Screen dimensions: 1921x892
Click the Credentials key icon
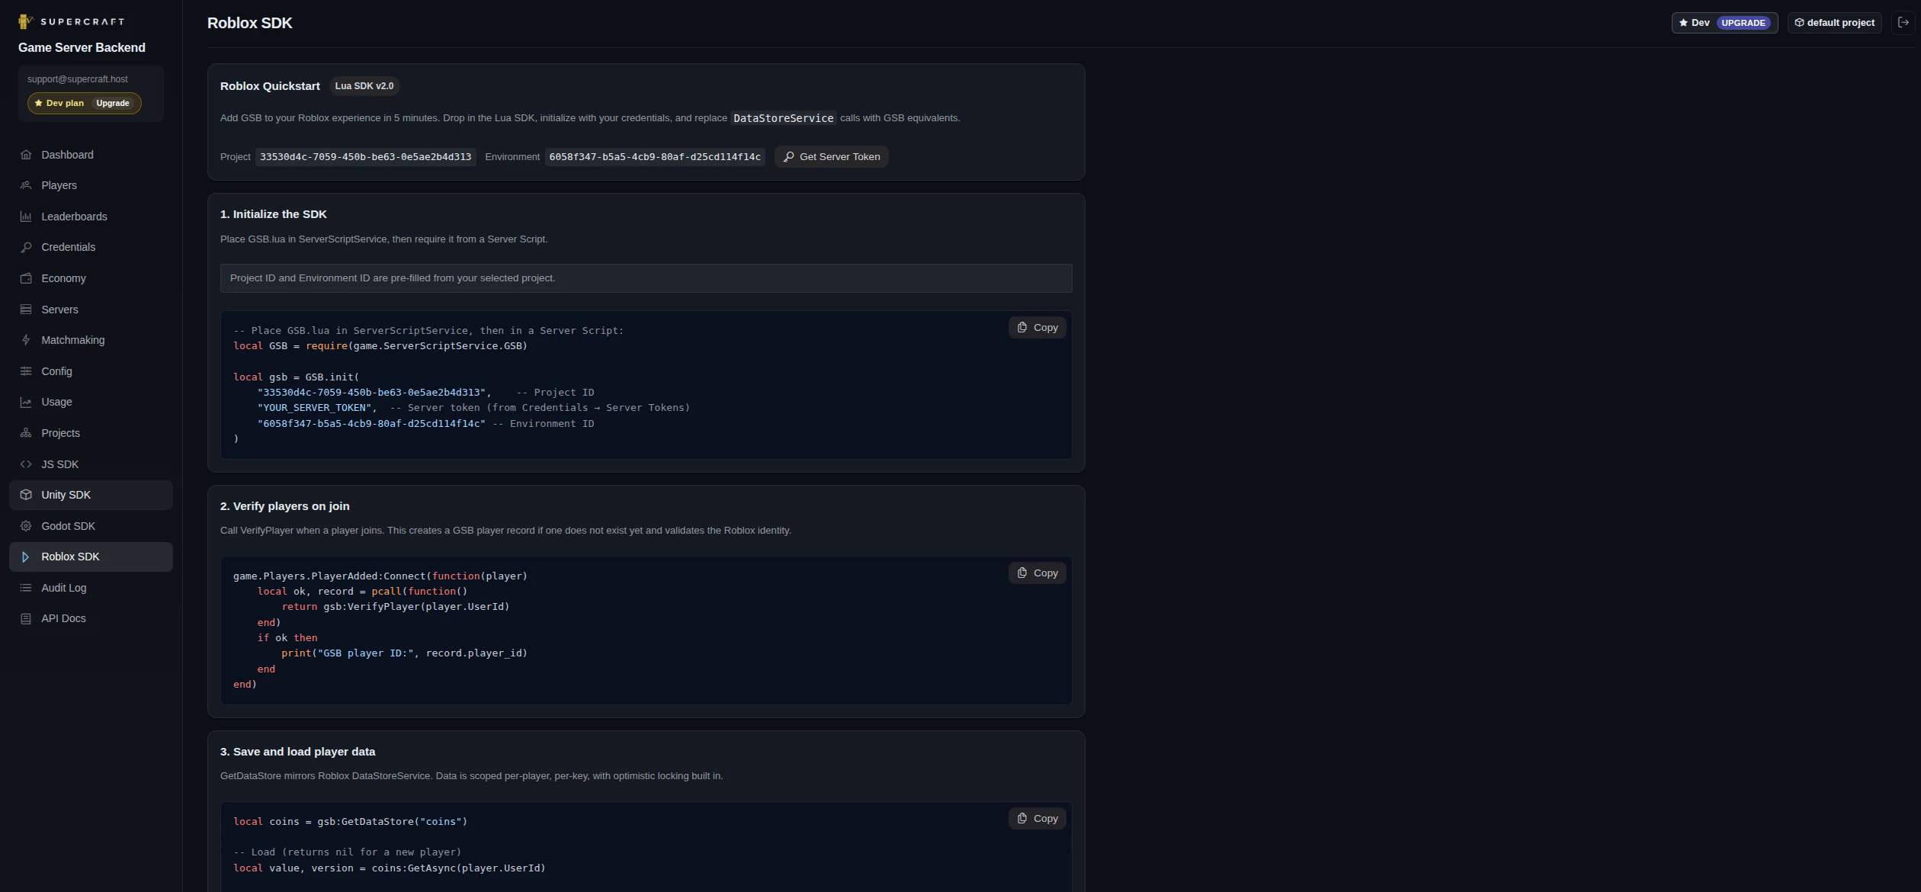(26, 247)
